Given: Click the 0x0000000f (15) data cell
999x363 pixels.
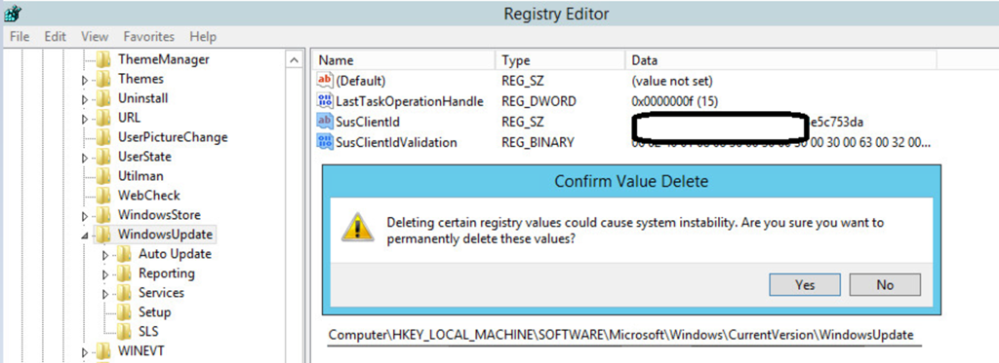Looking at the screenshot, I should pyautogui.click(x=675, y=102).
